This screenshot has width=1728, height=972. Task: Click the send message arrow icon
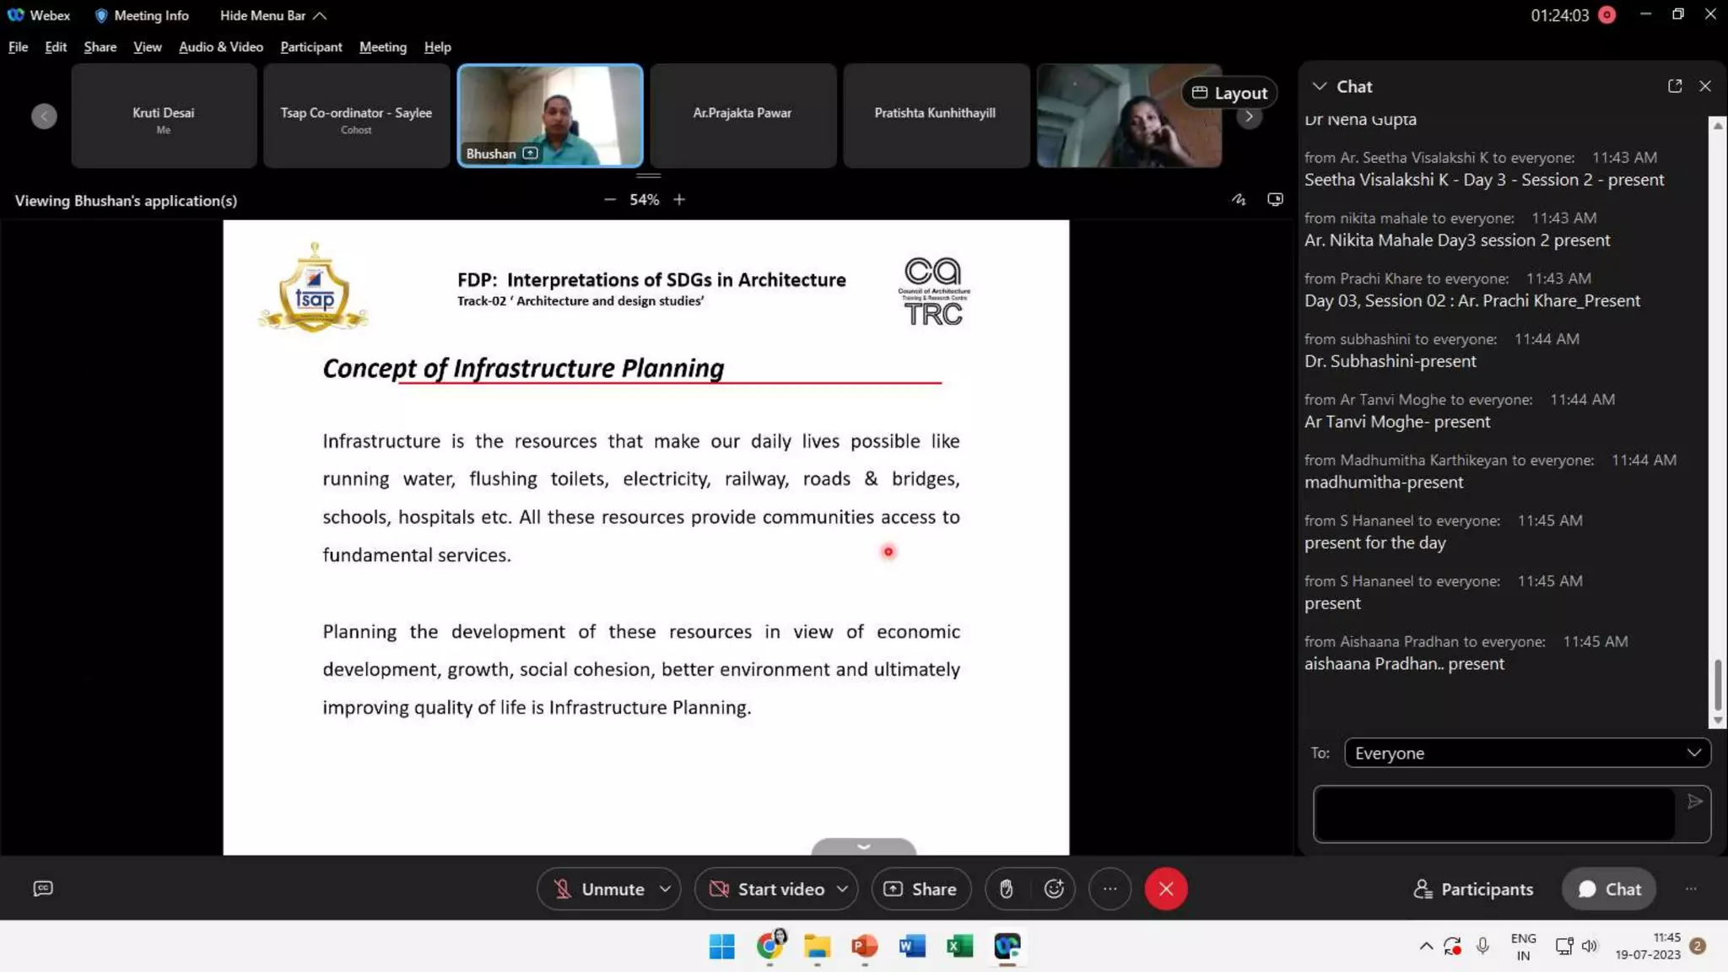click(x=1694, y=802)
